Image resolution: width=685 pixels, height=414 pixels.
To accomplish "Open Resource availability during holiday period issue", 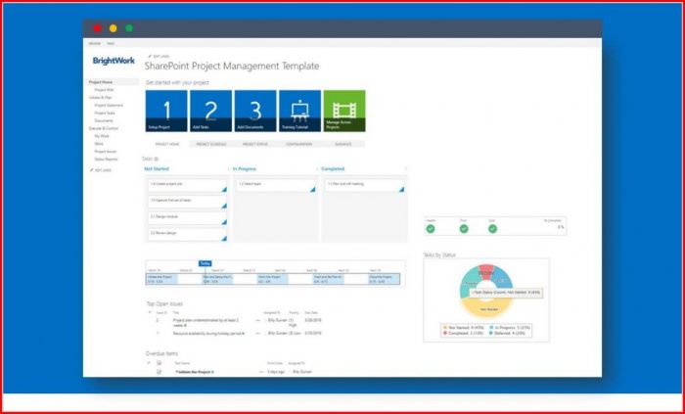I will [x=208, y=333].
